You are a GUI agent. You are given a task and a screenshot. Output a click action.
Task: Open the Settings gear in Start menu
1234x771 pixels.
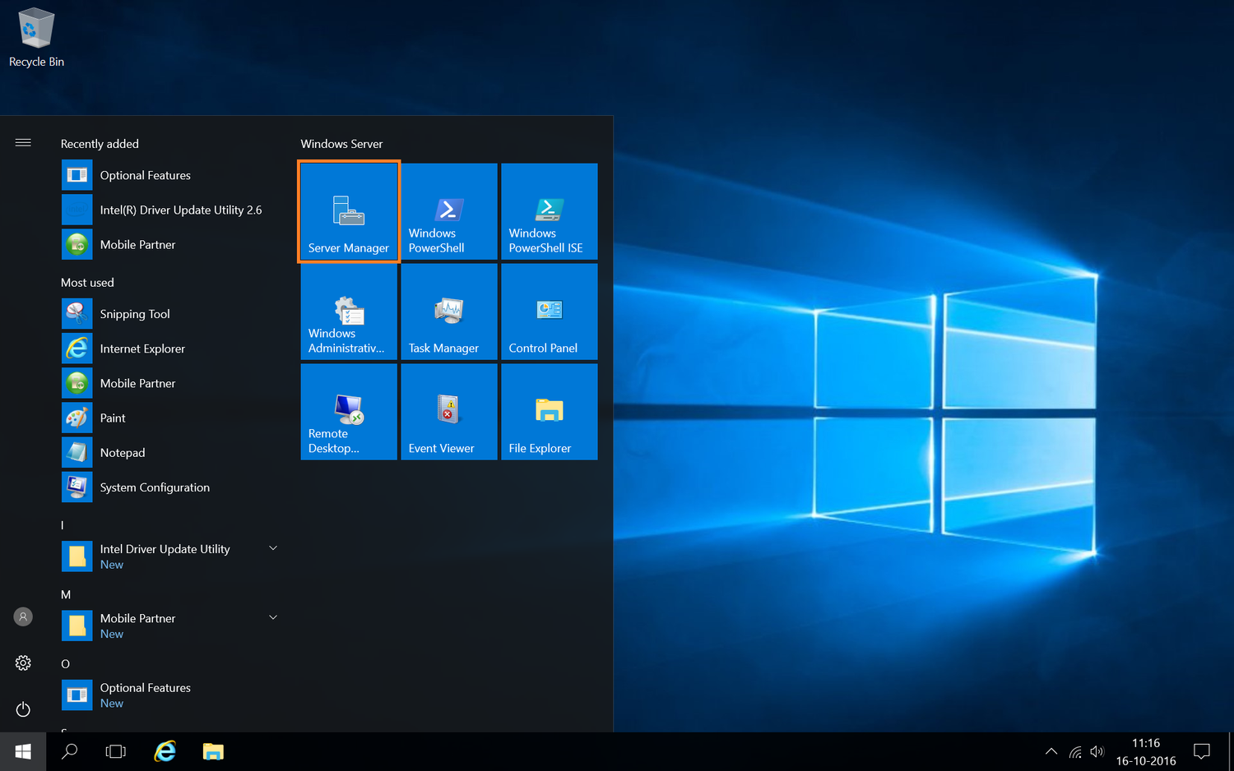click(x=22, y=663)
